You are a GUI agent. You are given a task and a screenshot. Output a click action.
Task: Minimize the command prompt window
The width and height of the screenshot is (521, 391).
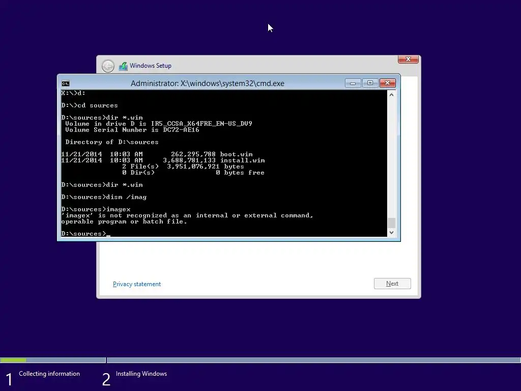(353, 83)
